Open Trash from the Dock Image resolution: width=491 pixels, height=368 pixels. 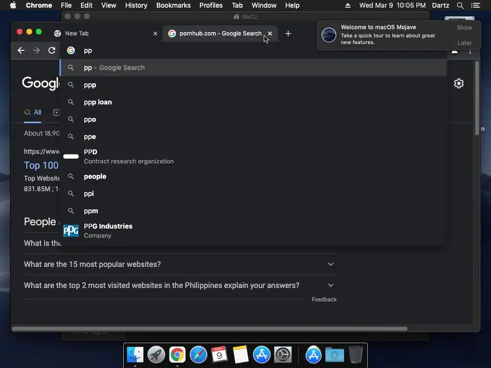coord(355,355)
